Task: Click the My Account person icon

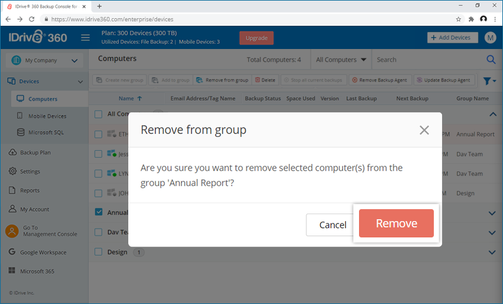Action: (x=12, y=209)
